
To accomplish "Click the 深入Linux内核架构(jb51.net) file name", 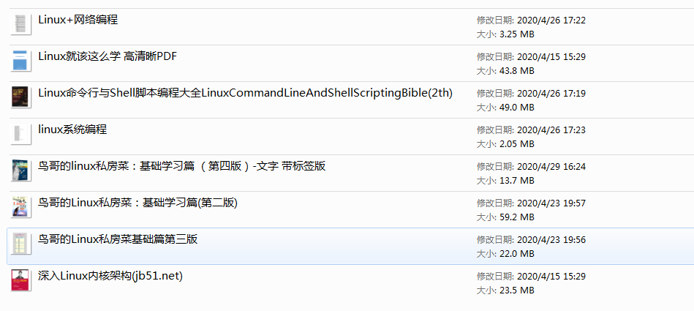I will click(x=110, y=276).
